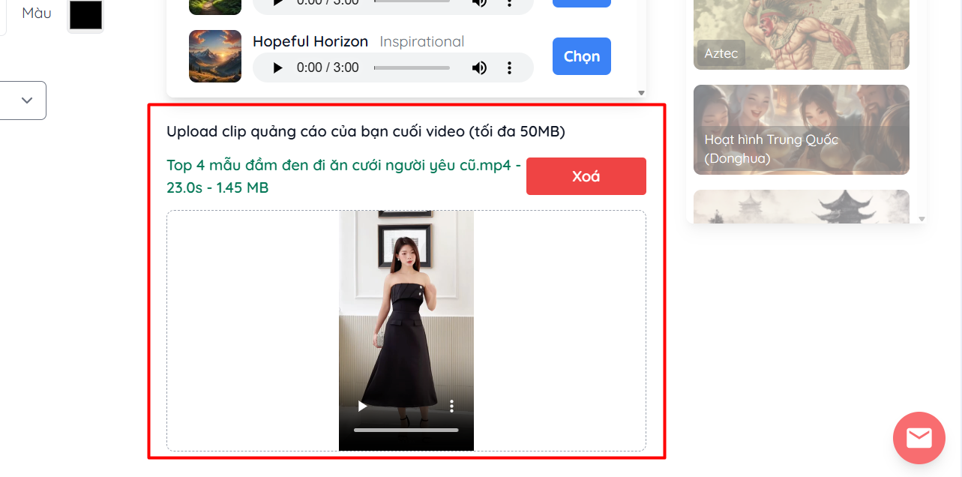Click the Hopeful Horizon track title
The image size is (962, 477).
pyautogui.click(x=310, y=41)
